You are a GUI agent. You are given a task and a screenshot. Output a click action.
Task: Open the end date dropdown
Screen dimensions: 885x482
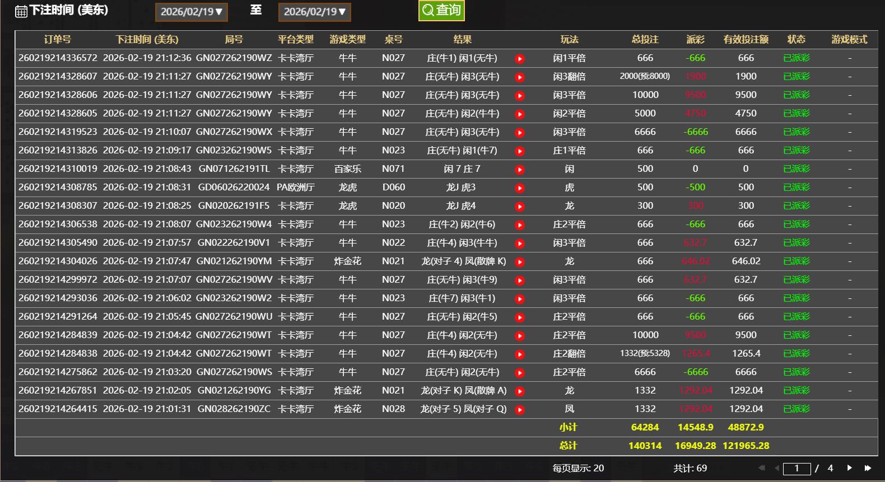[314, 12]
